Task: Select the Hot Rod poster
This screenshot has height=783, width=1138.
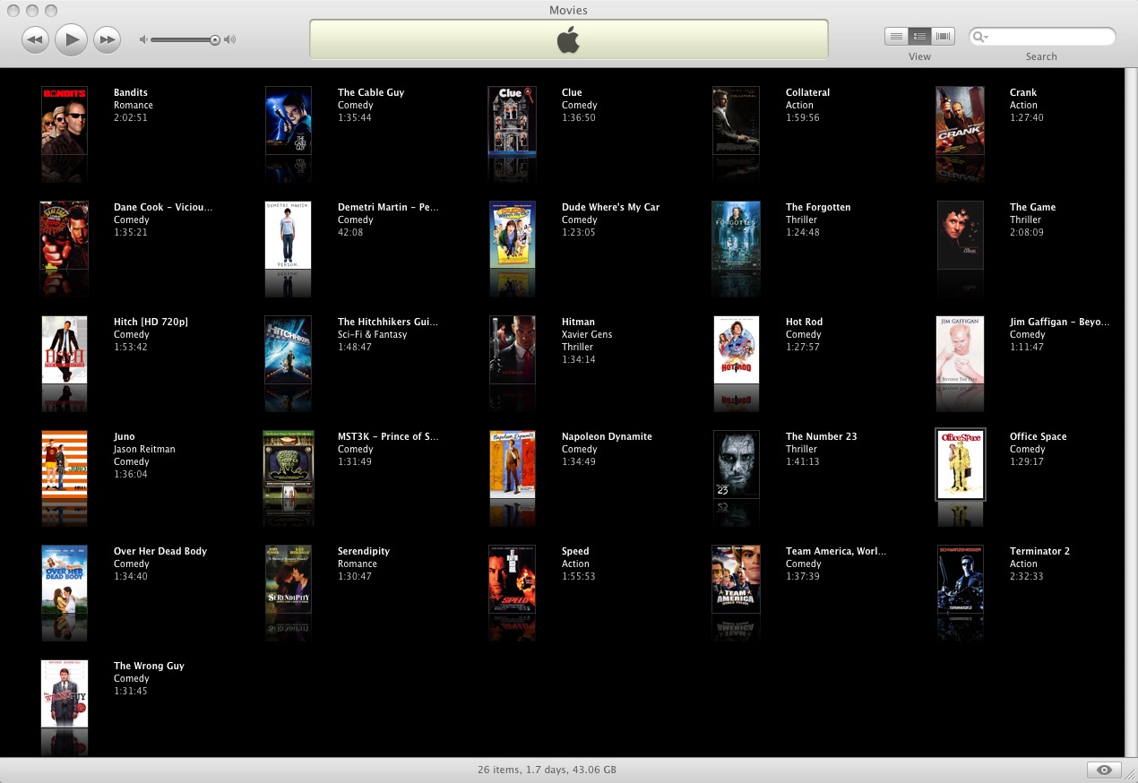Action: (x=737, y=350)
